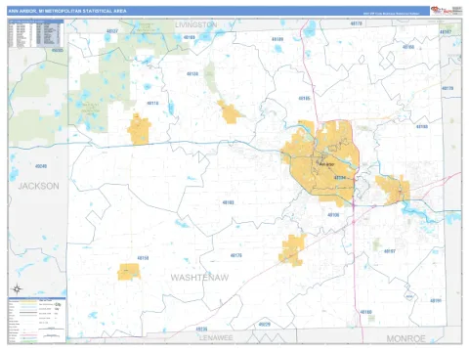
Task: Click ZIP code label 48103
Action: 228,202
